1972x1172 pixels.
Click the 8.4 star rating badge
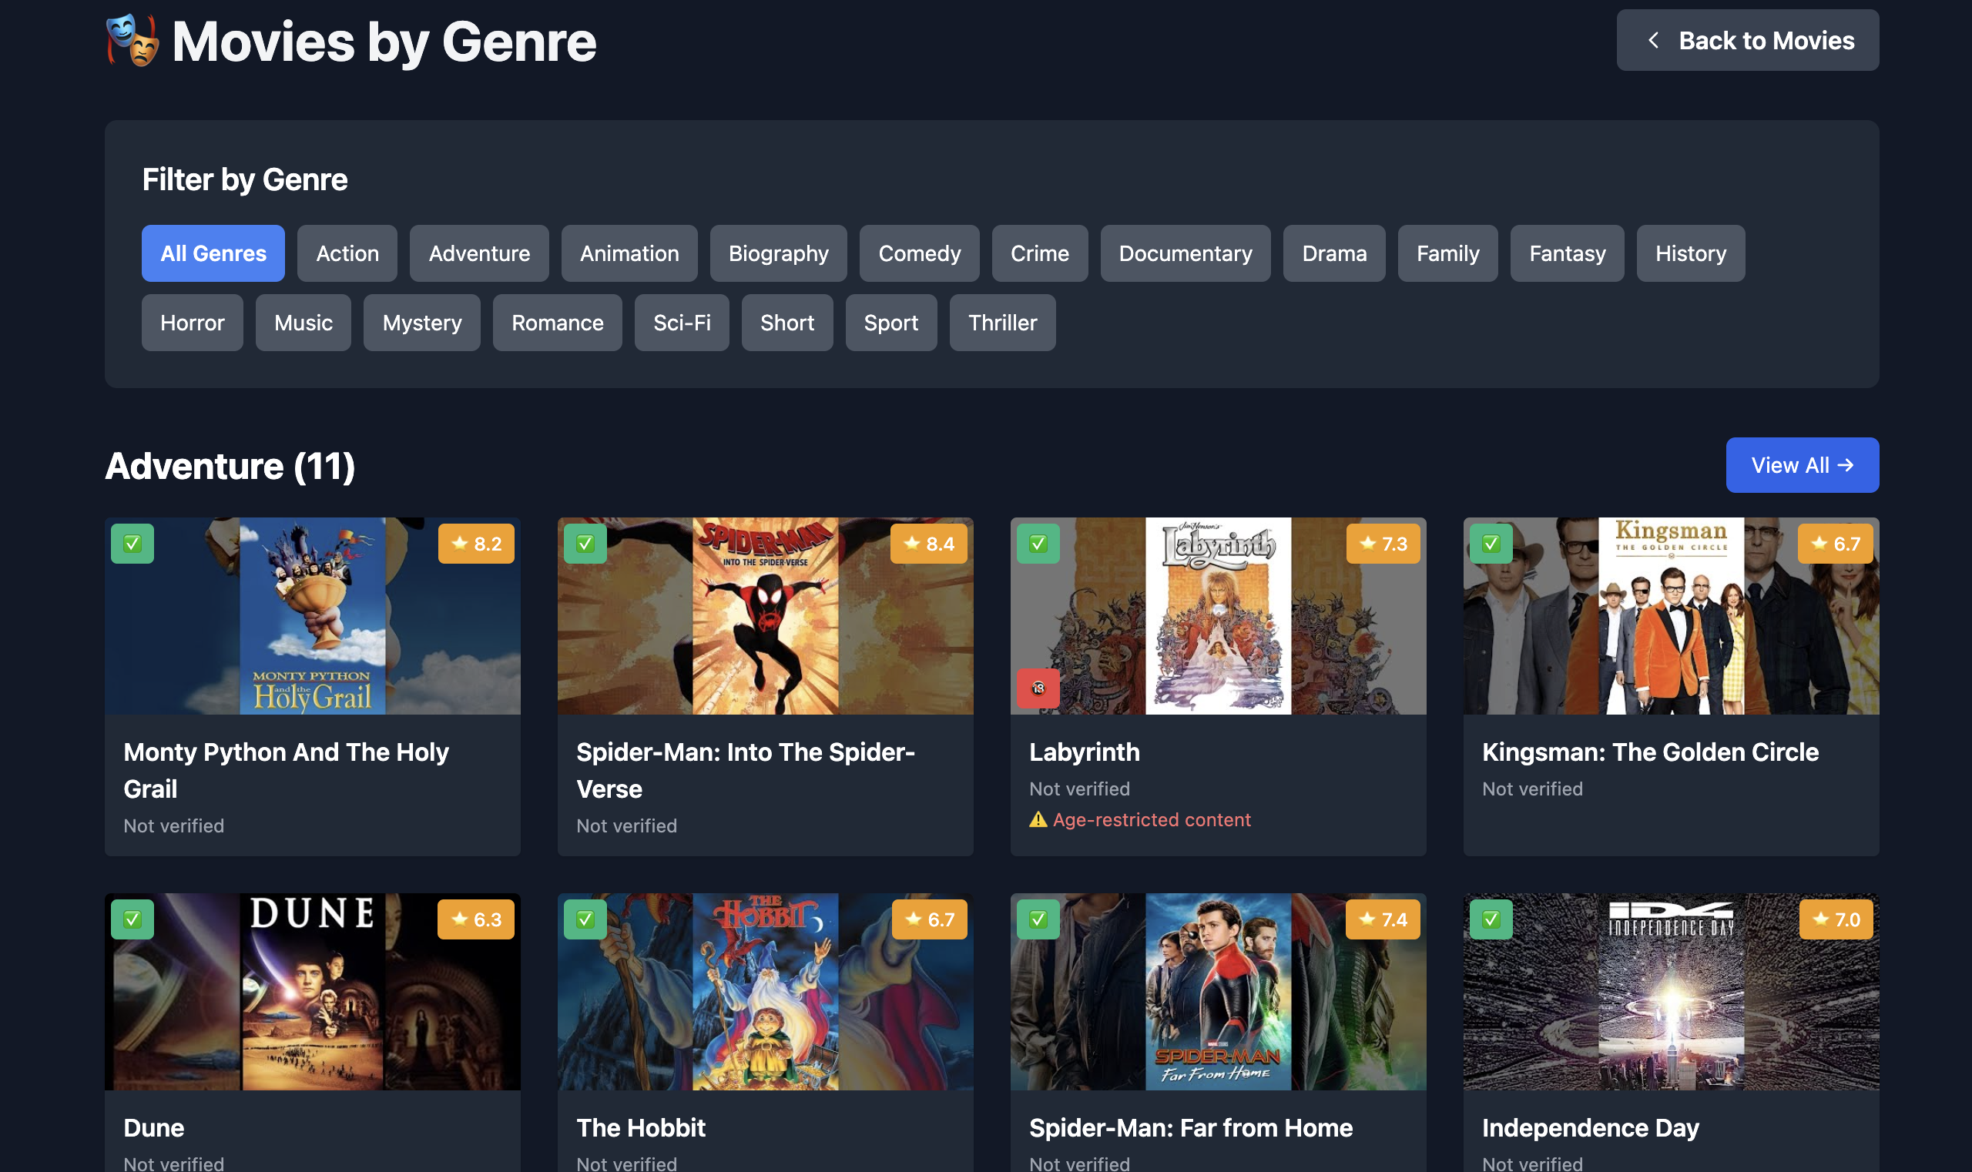click(x=929, y=544)
